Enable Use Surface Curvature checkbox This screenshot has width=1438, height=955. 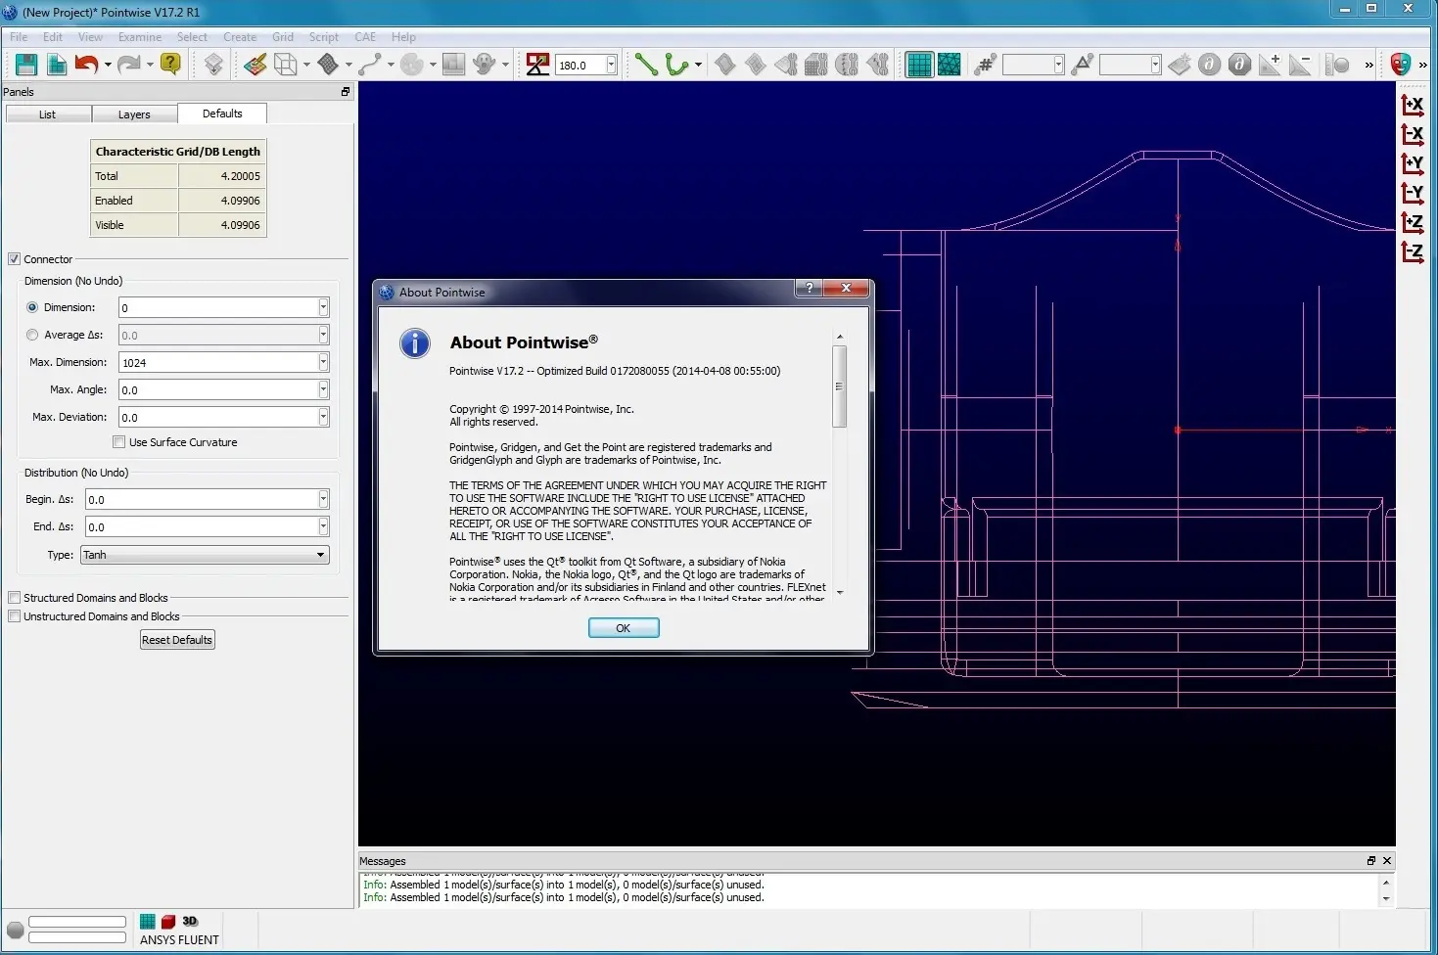pyautogui.click(x=119, y=442)
